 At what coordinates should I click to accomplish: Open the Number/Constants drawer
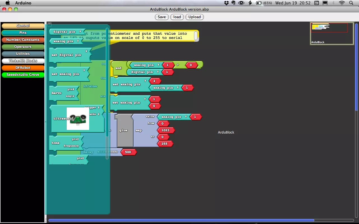click(x=23, y=40)
